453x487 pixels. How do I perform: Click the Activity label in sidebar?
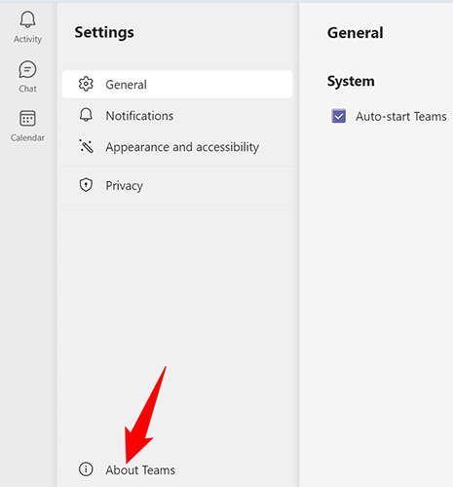pos(27,39)
